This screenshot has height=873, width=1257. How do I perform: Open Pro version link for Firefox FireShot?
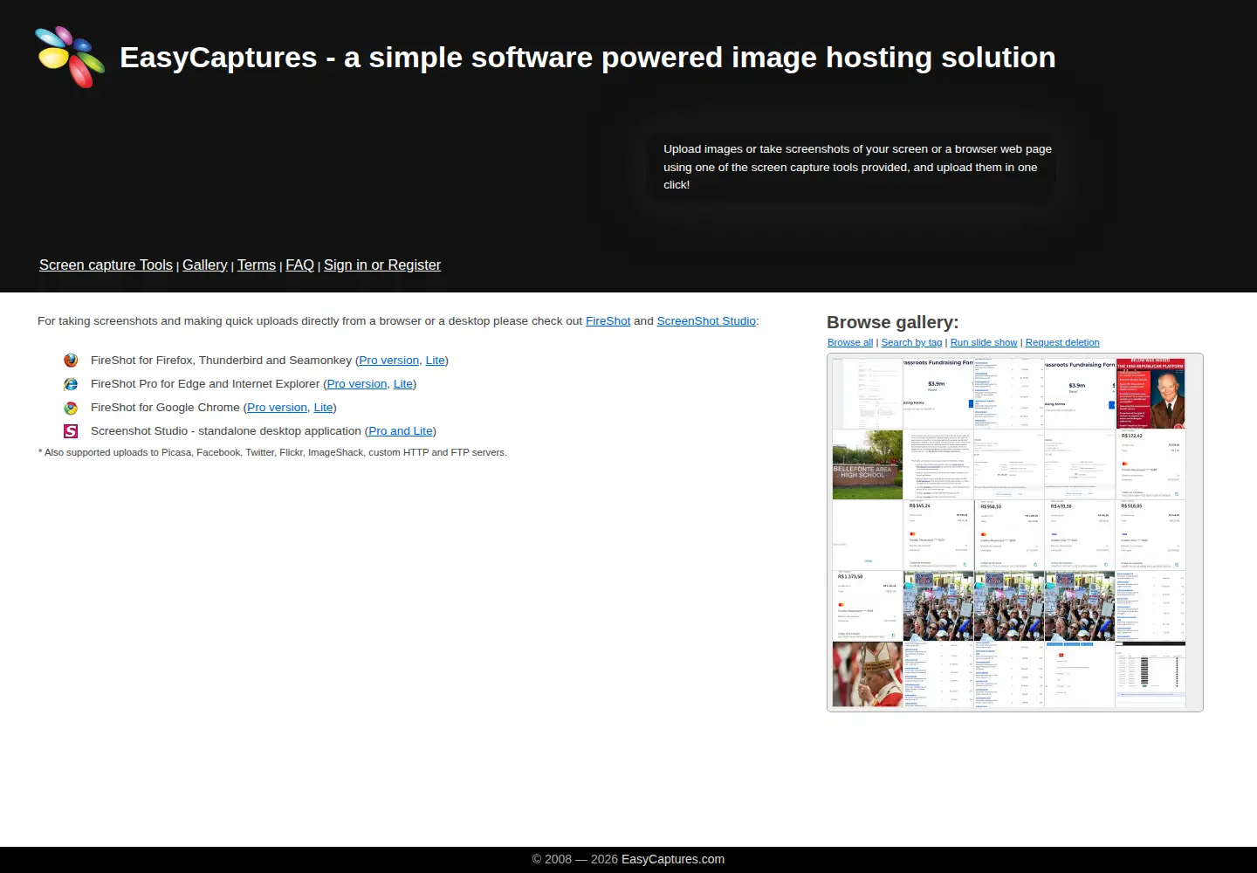388,361
